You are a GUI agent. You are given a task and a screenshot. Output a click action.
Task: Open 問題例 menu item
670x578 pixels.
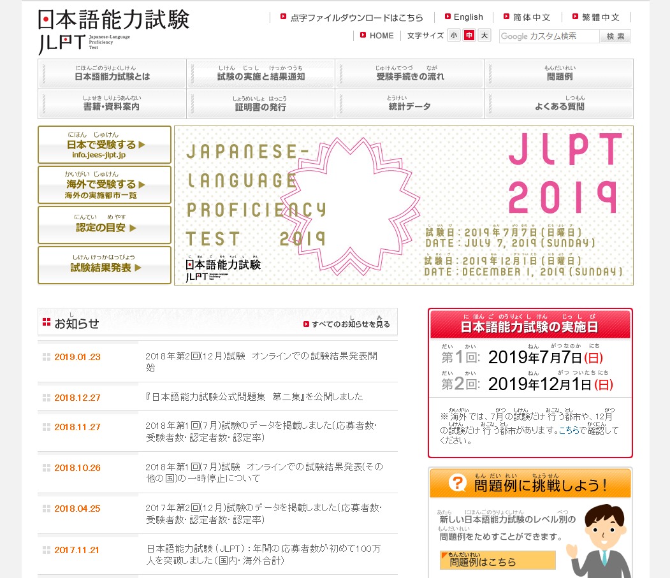click(x=559, y=73)
